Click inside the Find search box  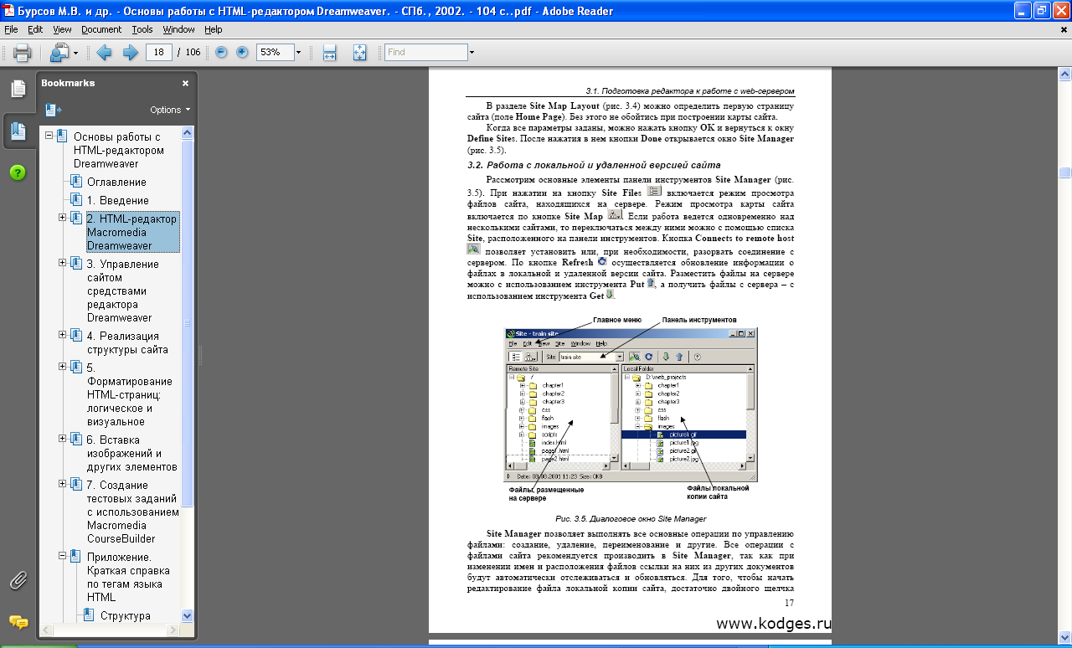point(425,52)
